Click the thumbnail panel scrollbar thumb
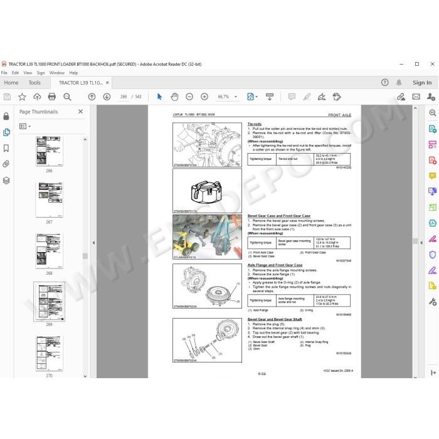 (85, 256)
